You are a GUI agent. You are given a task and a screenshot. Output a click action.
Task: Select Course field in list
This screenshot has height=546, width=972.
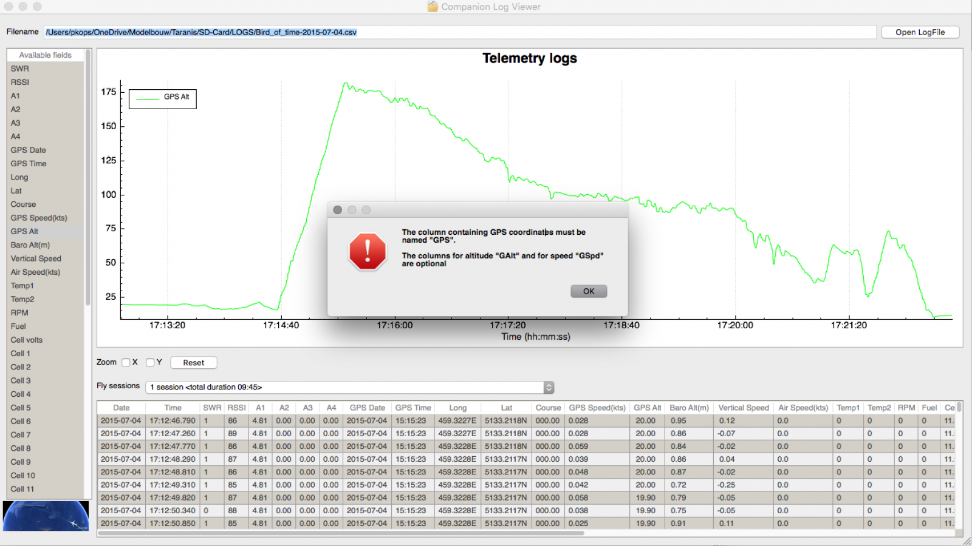pyautogui.click(x=46, y=204)
